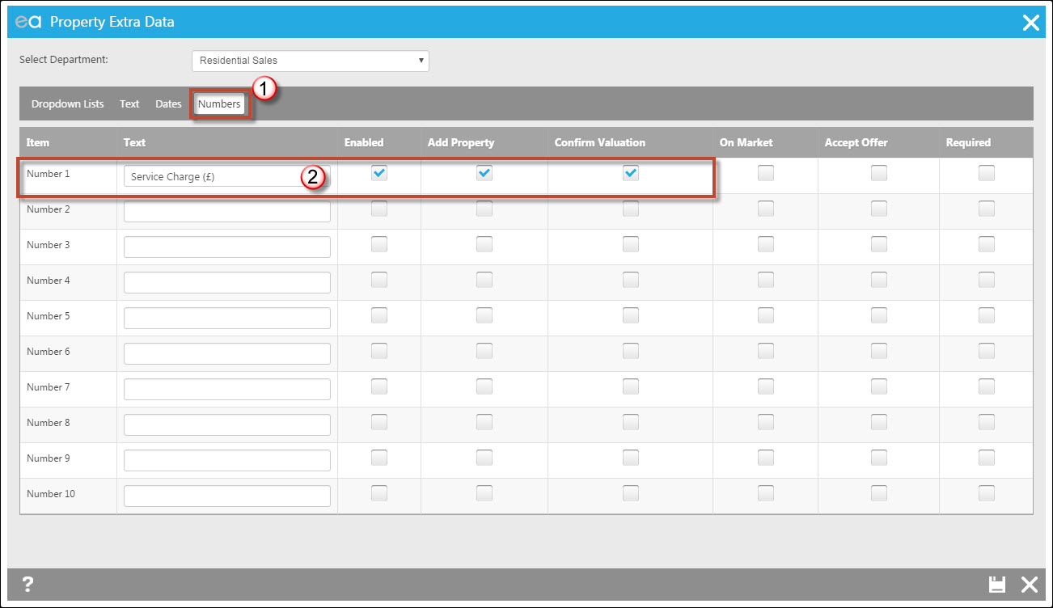Screen dimensions: 1053x608
Task: Click the Number 1 row label
Action: 49,174
